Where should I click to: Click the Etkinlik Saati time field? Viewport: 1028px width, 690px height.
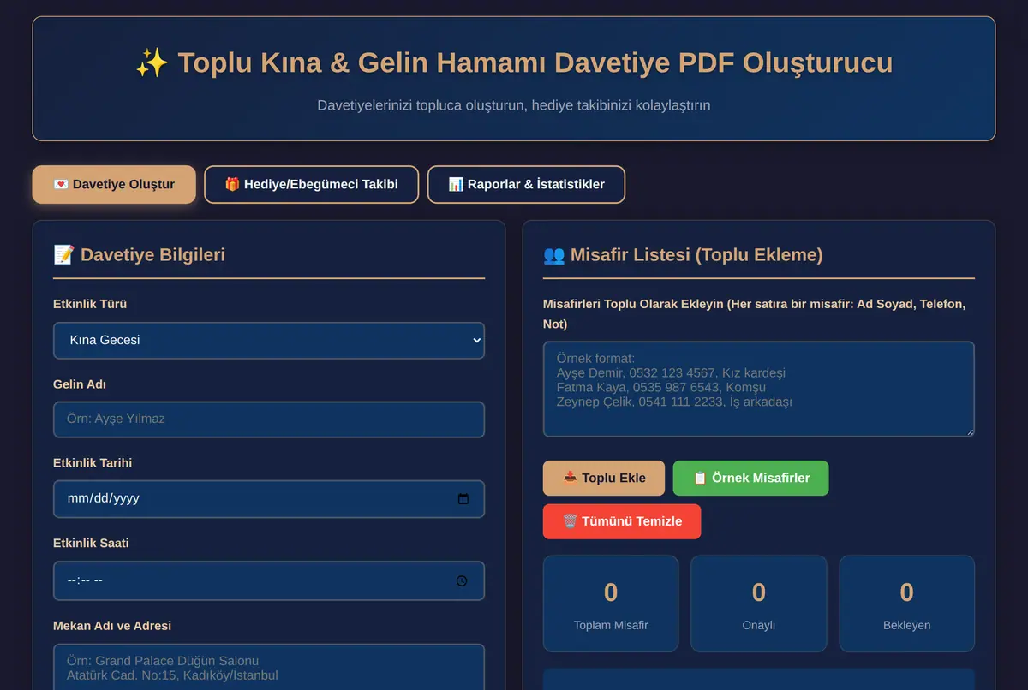click(x=269, y=580)
